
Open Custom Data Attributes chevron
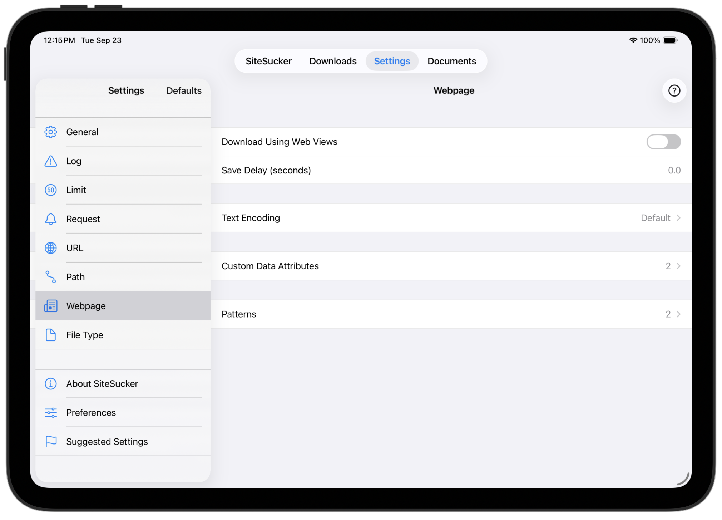(x=678, y=266)
